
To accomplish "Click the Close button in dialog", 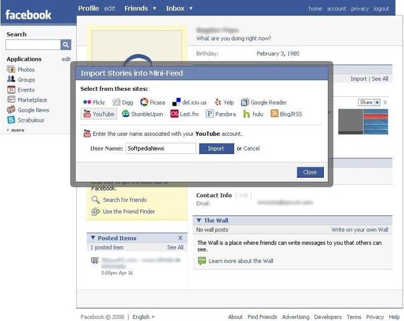I will click(310, 172).
